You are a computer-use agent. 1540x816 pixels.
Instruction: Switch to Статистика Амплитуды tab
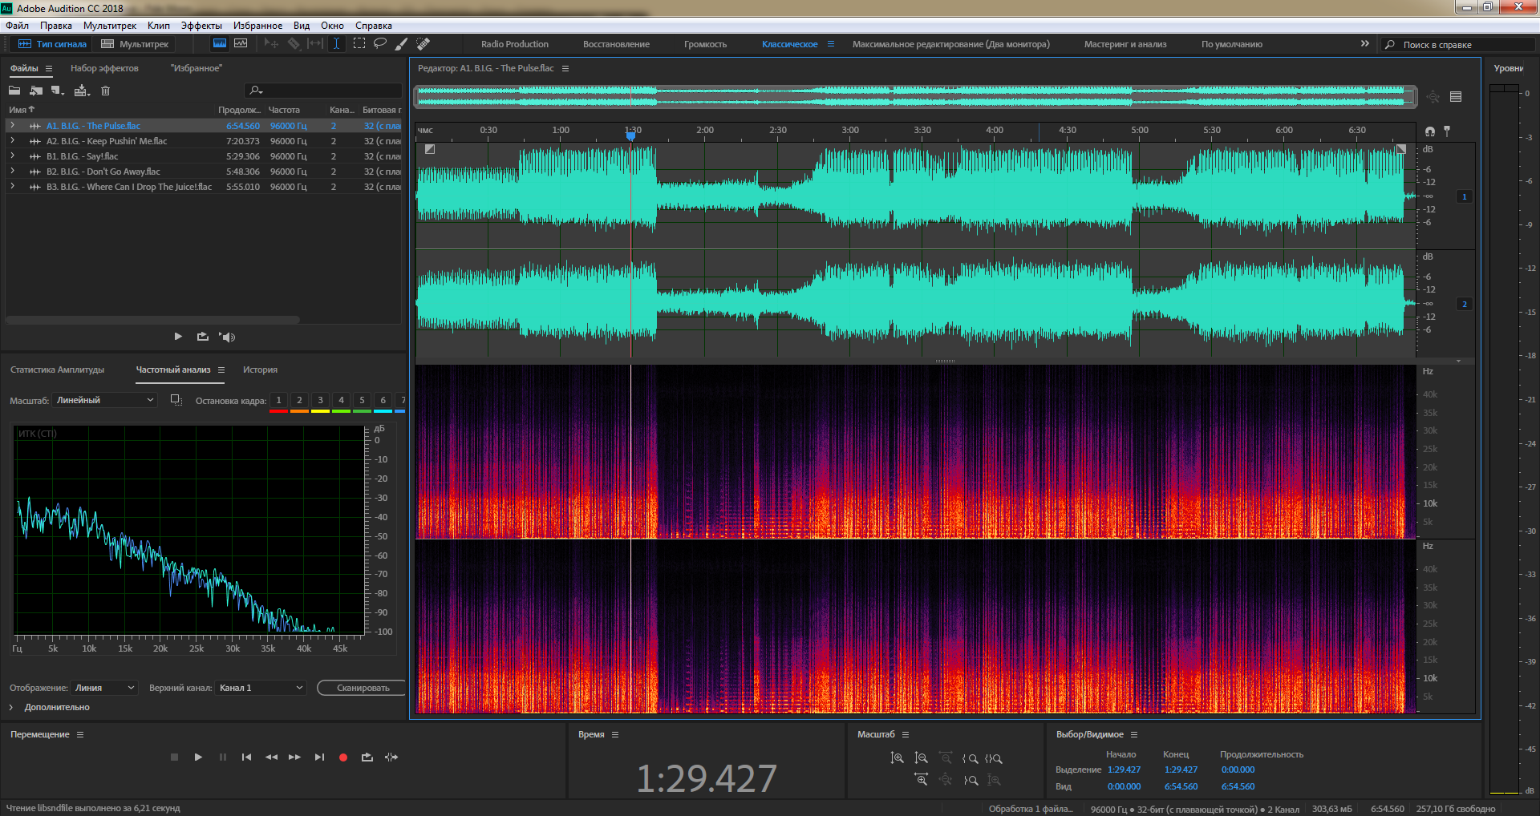pos(58,370)
